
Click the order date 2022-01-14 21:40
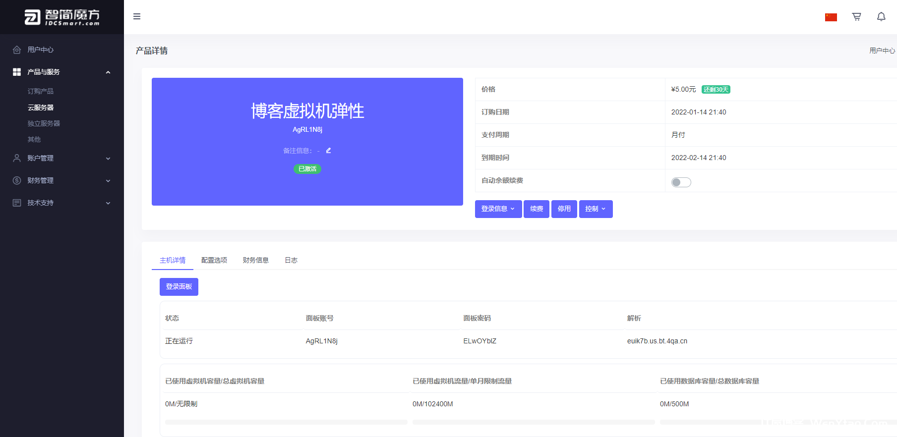point(699,112)
